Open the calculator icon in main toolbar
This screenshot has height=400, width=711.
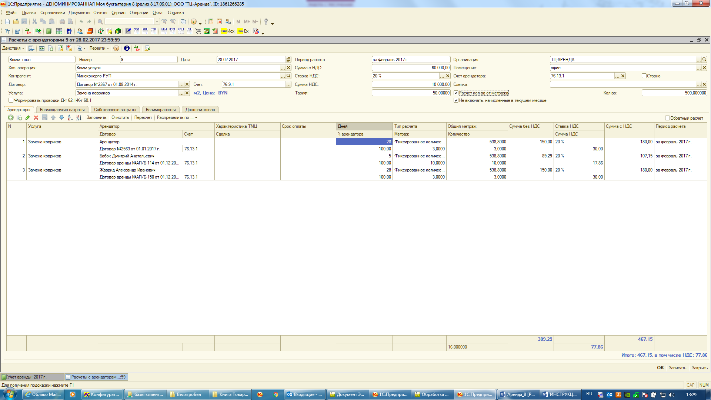click(211, 21)
